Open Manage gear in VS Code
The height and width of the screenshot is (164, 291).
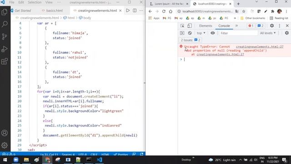point(5,145)
